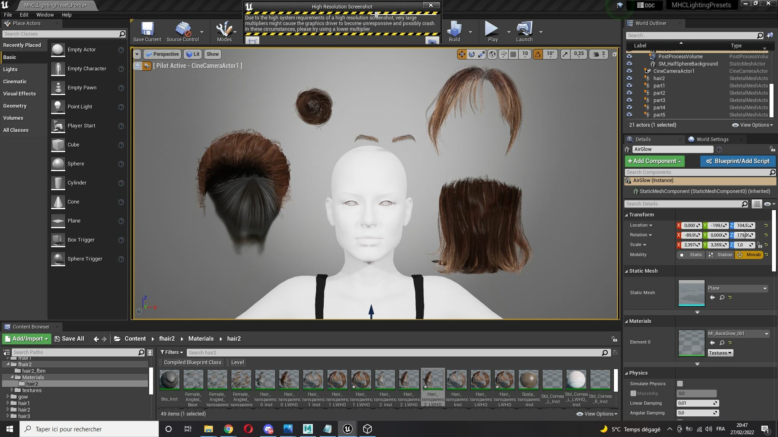Set Mobility to Movable
The image size is (778, 437).
point(749,255)
